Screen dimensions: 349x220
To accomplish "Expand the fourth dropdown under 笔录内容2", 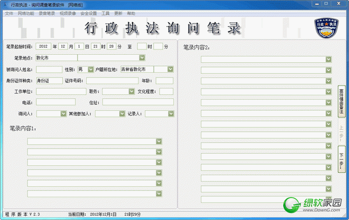I will [x=329, y=92].
